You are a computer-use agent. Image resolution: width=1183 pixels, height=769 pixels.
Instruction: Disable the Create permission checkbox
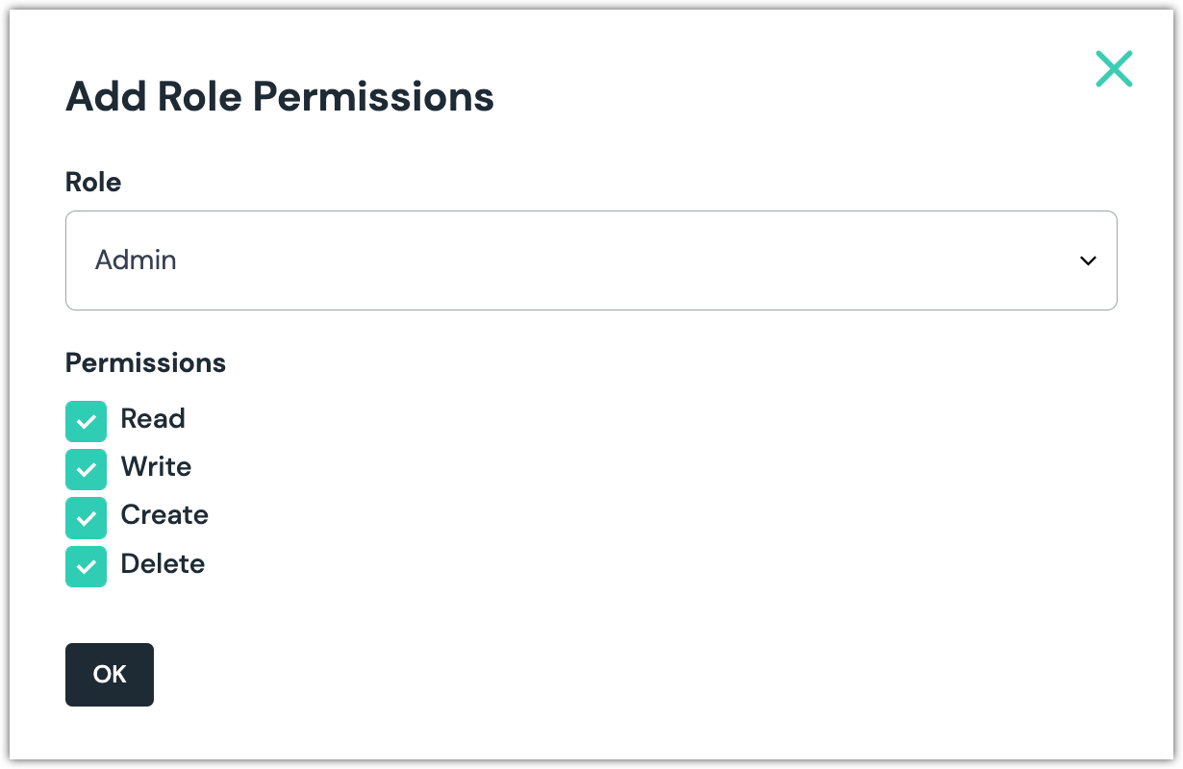[x=86, y=518]
